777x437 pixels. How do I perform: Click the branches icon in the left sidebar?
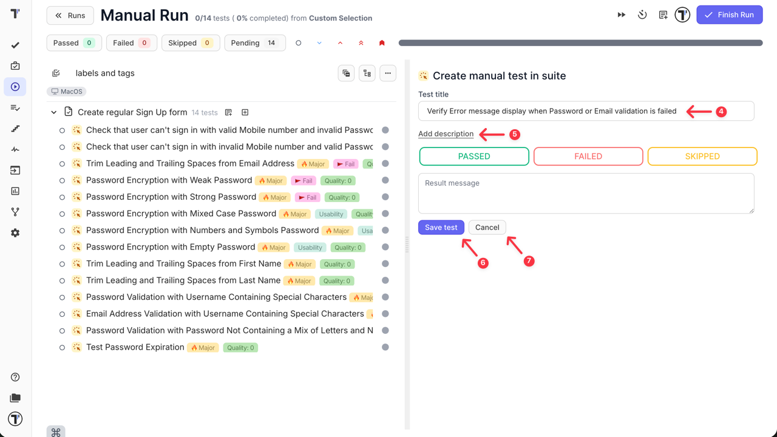(15, 212)
